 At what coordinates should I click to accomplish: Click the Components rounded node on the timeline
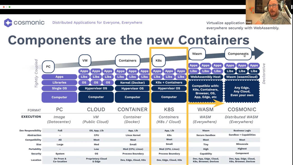click(238, 54)
